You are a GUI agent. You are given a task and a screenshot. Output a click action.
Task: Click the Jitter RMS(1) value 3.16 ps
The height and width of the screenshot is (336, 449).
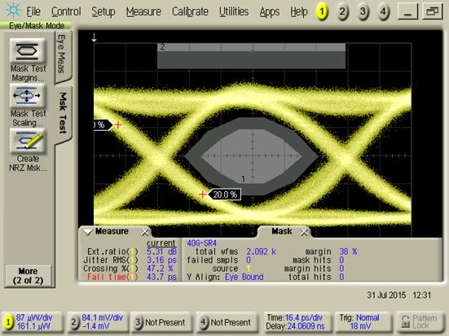(161, 260)
